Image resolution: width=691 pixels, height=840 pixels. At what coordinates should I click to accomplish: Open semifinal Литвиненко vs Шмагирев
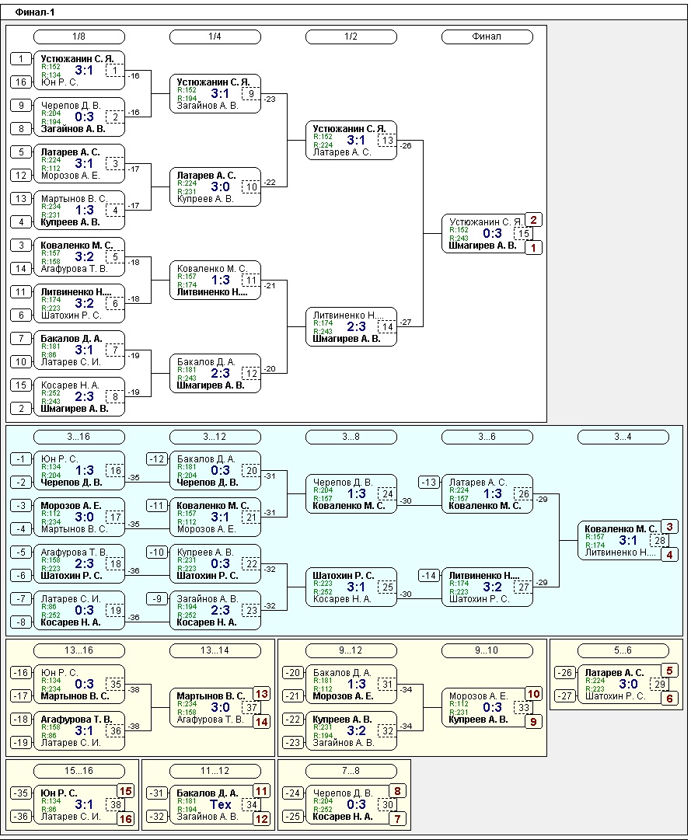351,327
